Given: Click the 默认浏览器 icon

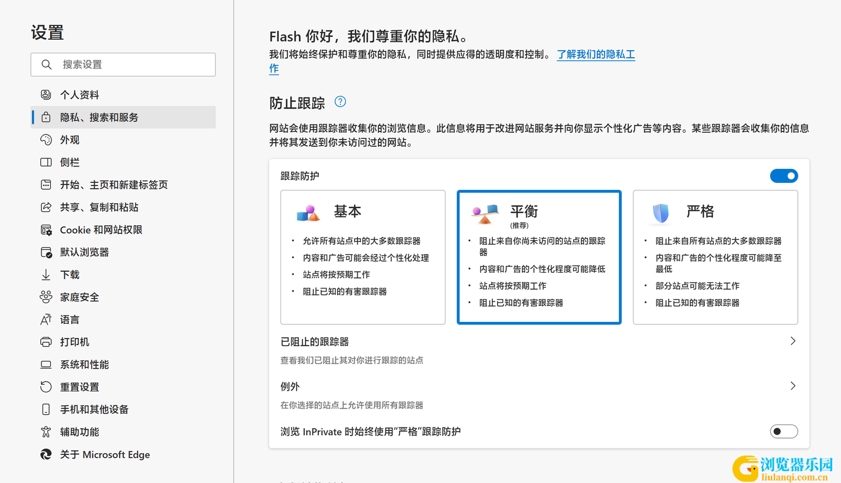Looking at the screenshot, I should tap(46, 252).
